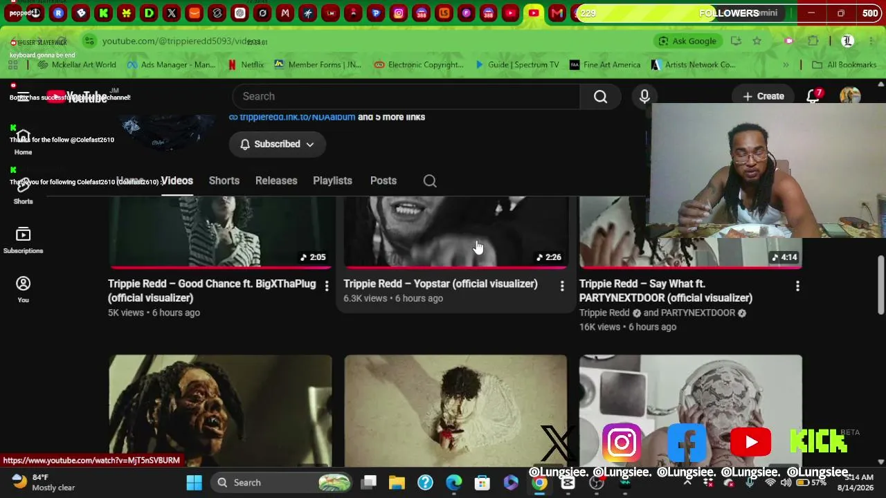Open the You section in the sidebar
Screen dimensions: 886x498
coord(23,290)
